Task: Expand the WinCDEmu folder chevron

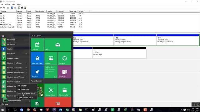Action: click(x=26, y=54)
